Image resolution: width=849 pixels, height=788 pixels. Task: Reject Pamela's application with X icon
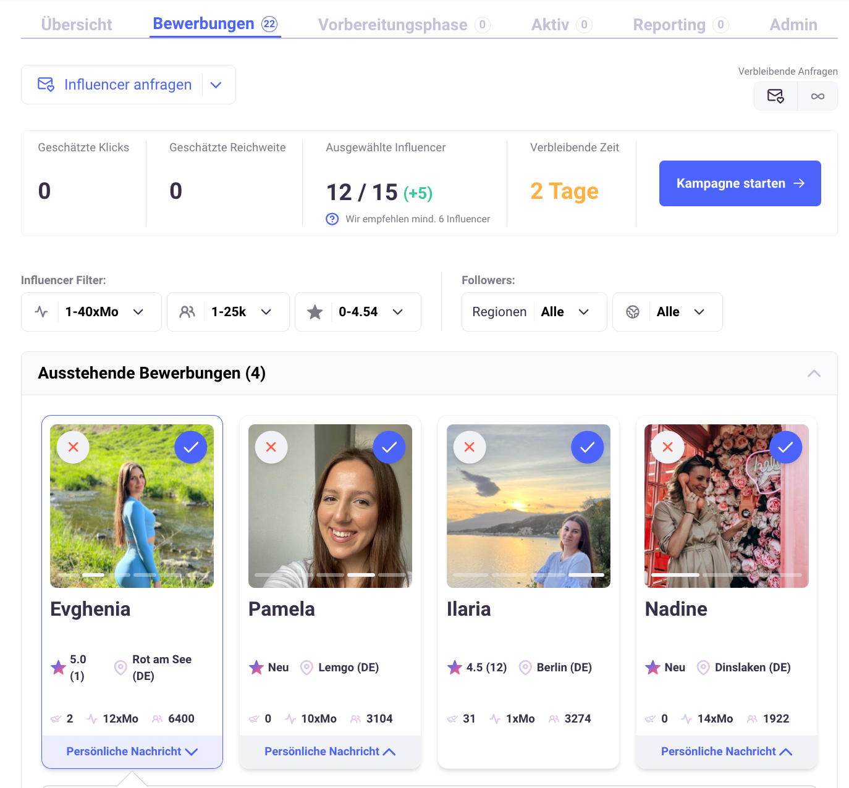coord(271,447)
